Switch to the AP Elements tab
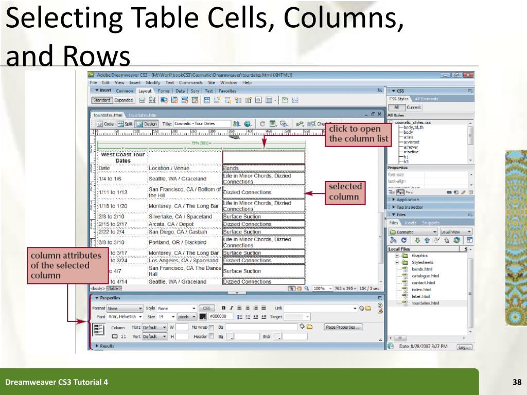The image size is (527, 395). pyautogui.click(x=426, y=99)
